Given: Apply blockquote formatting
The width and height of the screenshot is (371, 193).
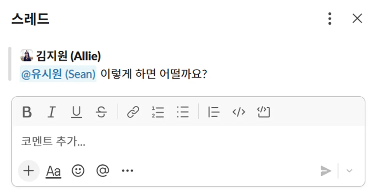Looking at the screenshot, I should [x=214, y=112].
